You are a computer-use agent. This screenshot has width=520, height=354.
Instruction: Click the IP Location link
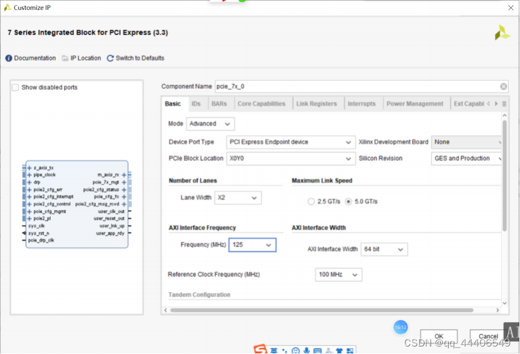point(86,58)
